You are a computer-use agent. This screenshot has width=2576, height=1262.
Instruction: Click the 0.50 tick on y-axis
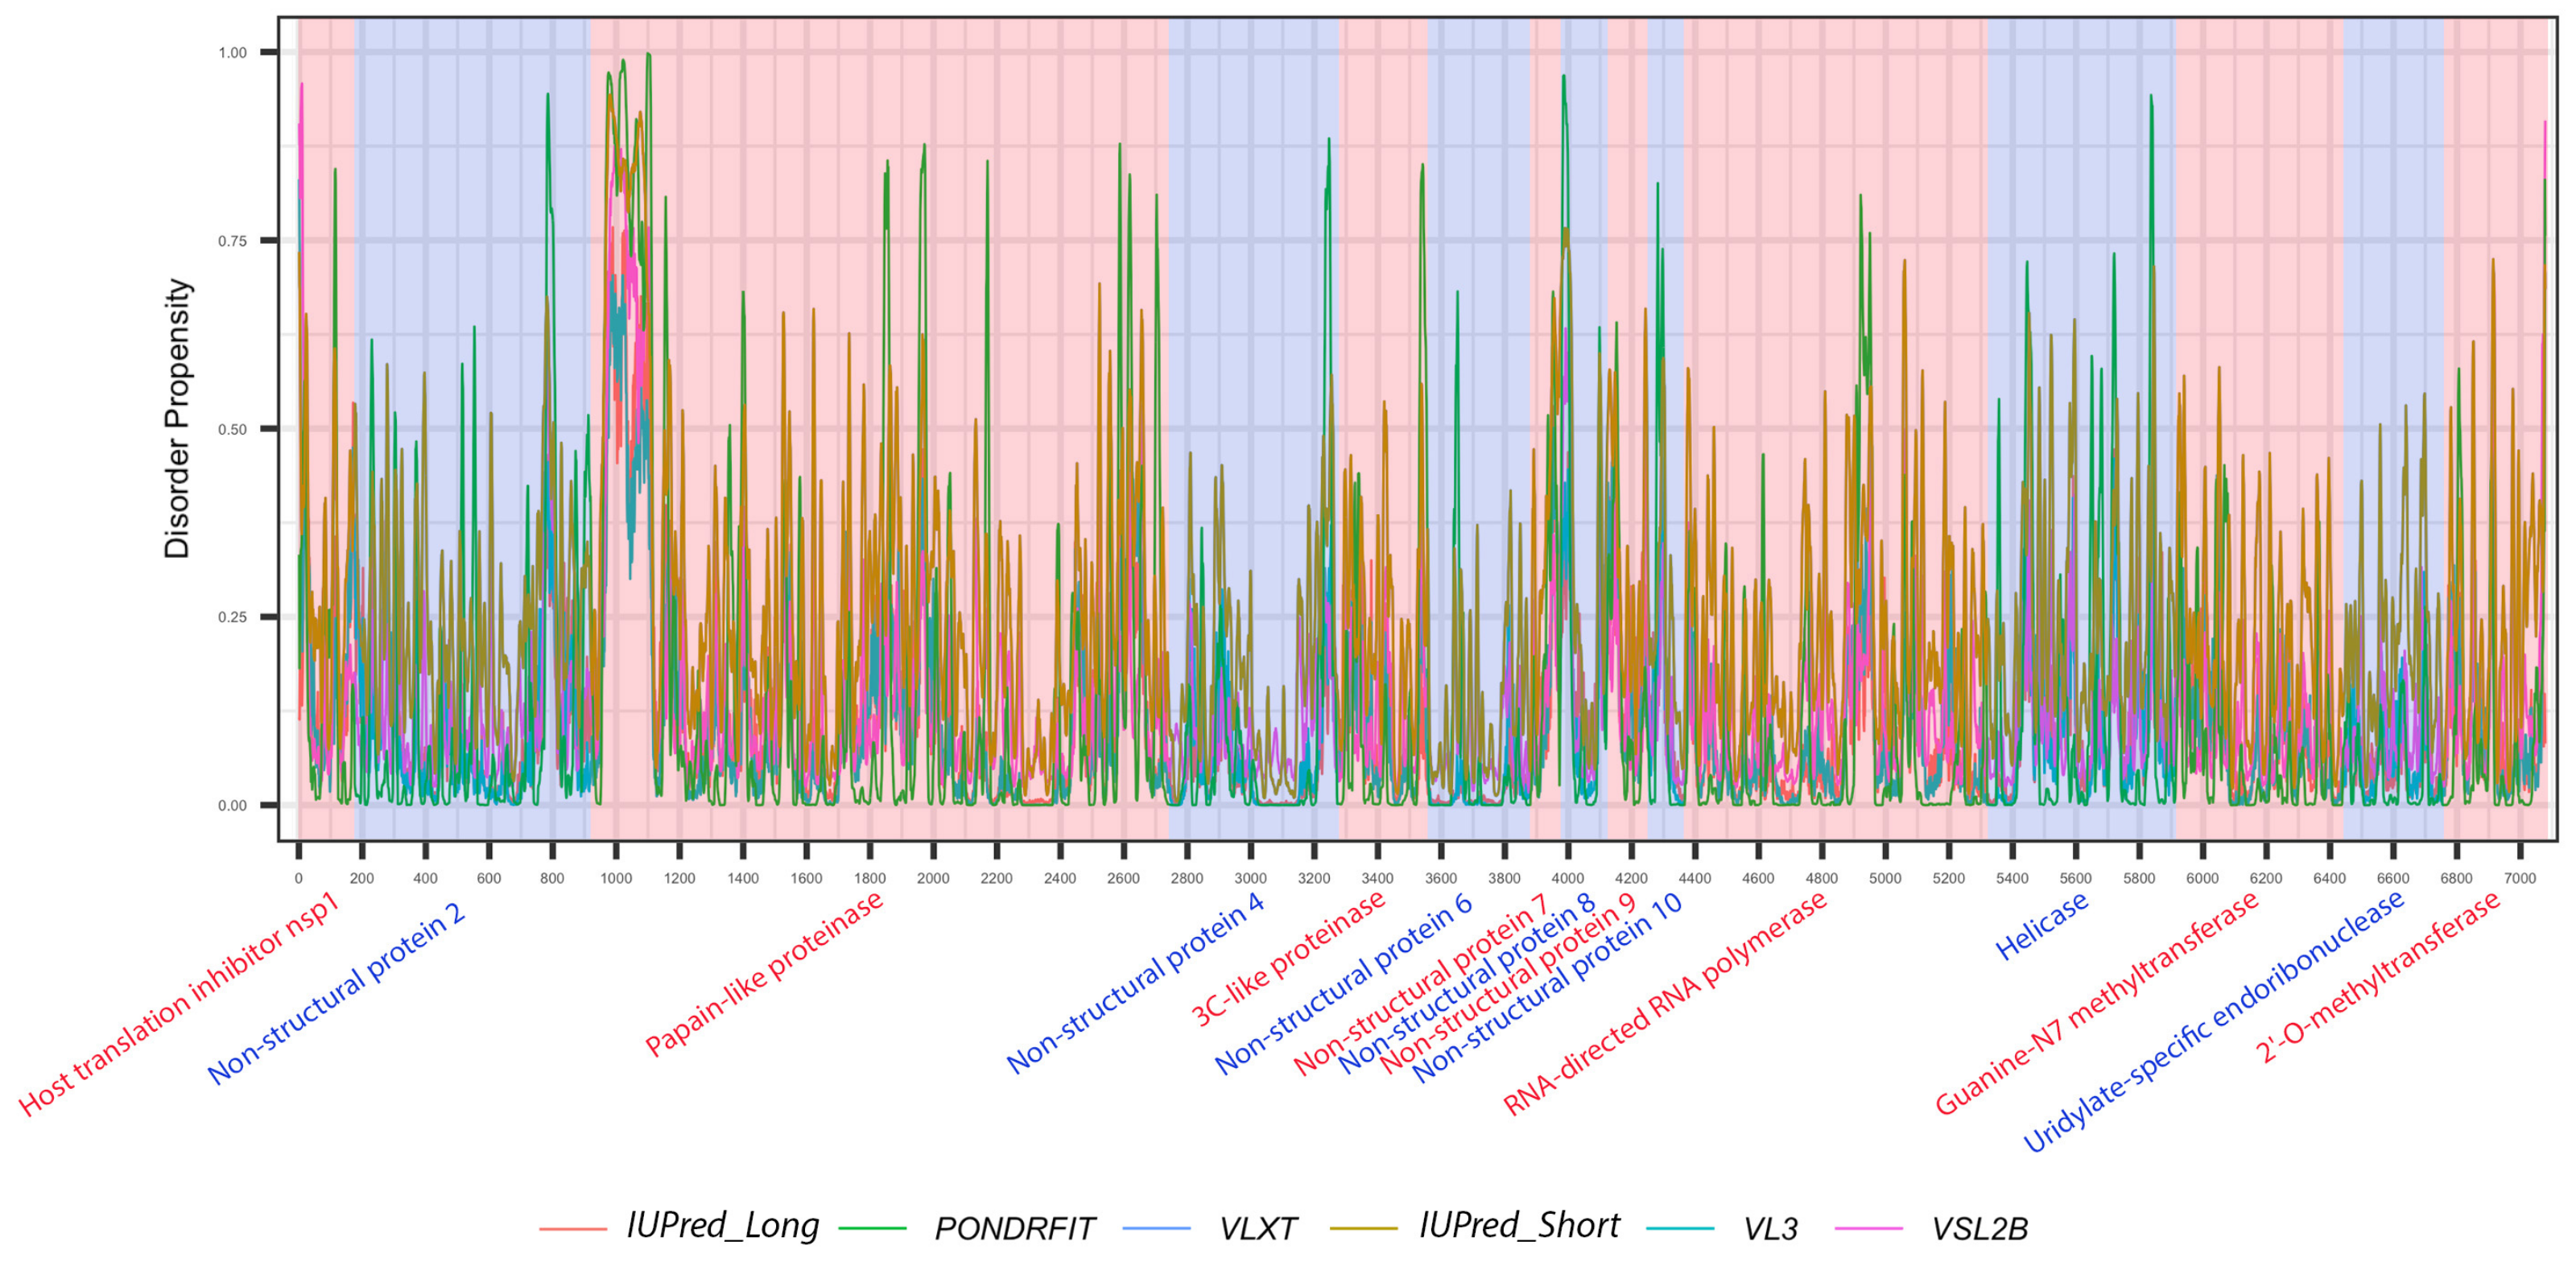pos(232,429)
